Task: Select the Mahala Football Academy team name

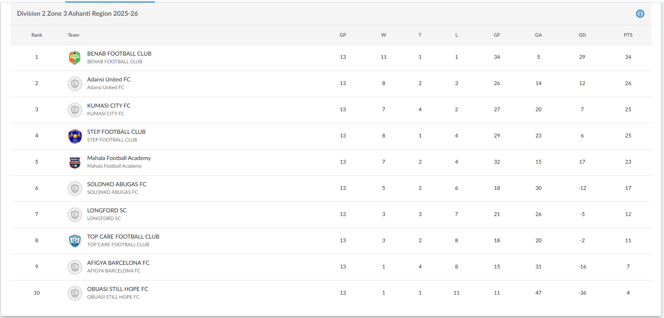Action: tap(119, 158)
